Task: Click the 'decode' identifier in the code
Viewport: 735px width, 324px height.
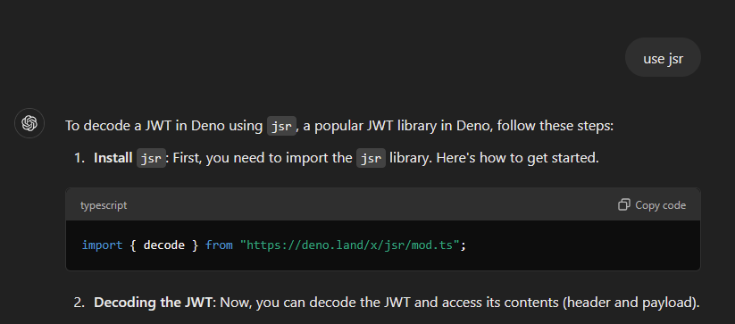Action: click(164, 245)
